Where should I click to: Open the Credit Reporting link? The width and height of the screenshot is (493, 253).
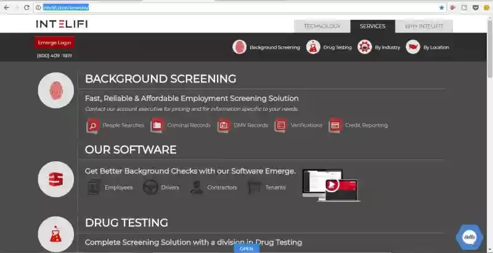point(366,125)
